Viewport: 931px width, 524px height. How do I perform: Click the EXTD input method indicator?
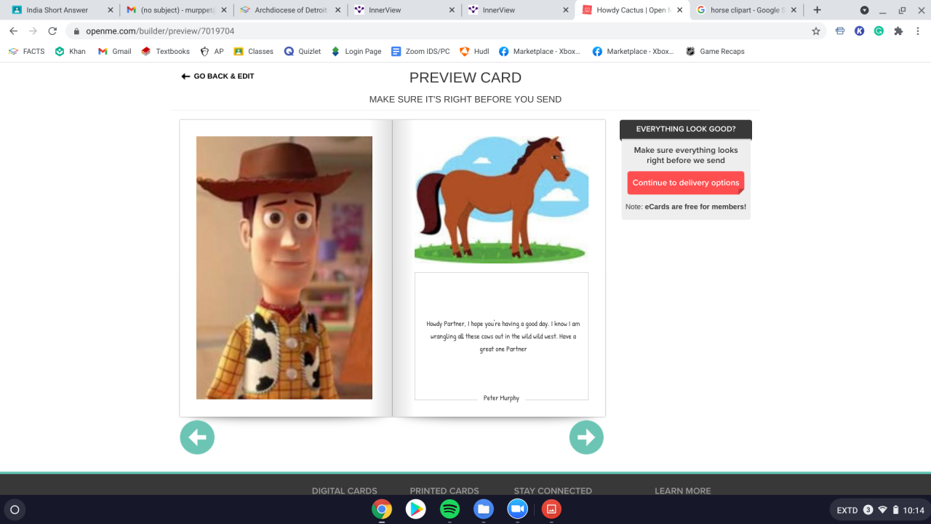(847, 510)
